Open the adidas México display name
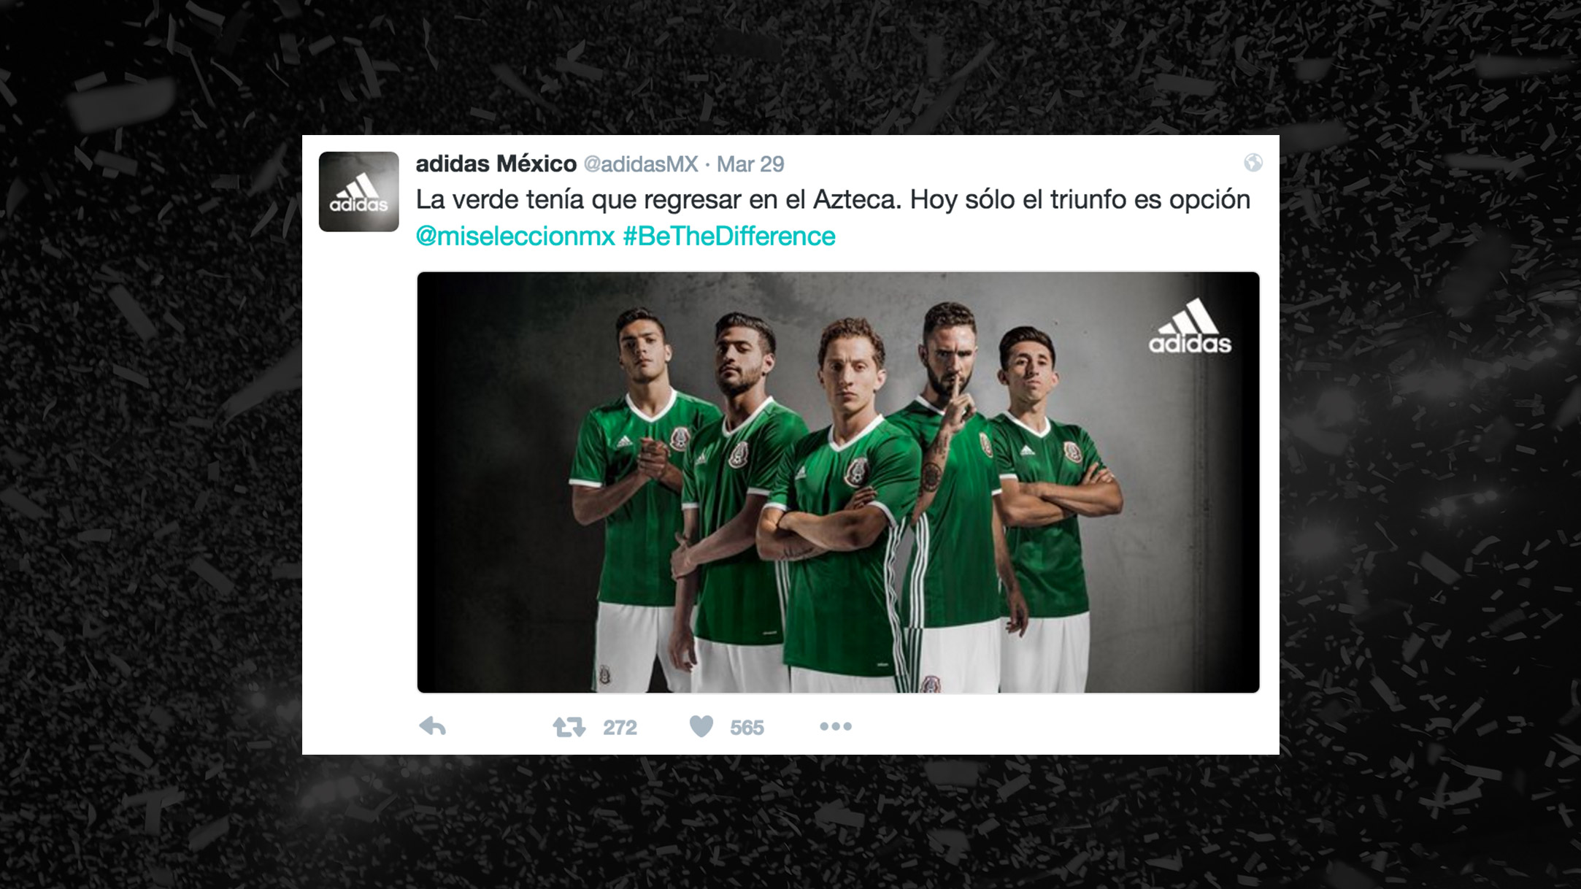Screen dimensions: 1581x889 (x=496, y=163)
